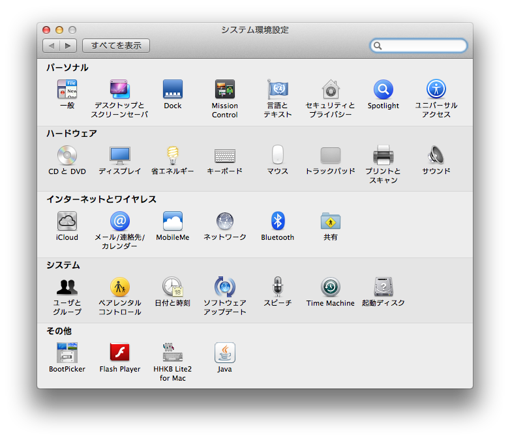Open 起動ディスク startup disk icon

point(383,287)
